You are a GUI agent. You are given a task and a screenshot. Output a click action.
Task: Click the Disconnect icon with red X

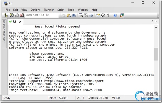[x=22, y=15]
